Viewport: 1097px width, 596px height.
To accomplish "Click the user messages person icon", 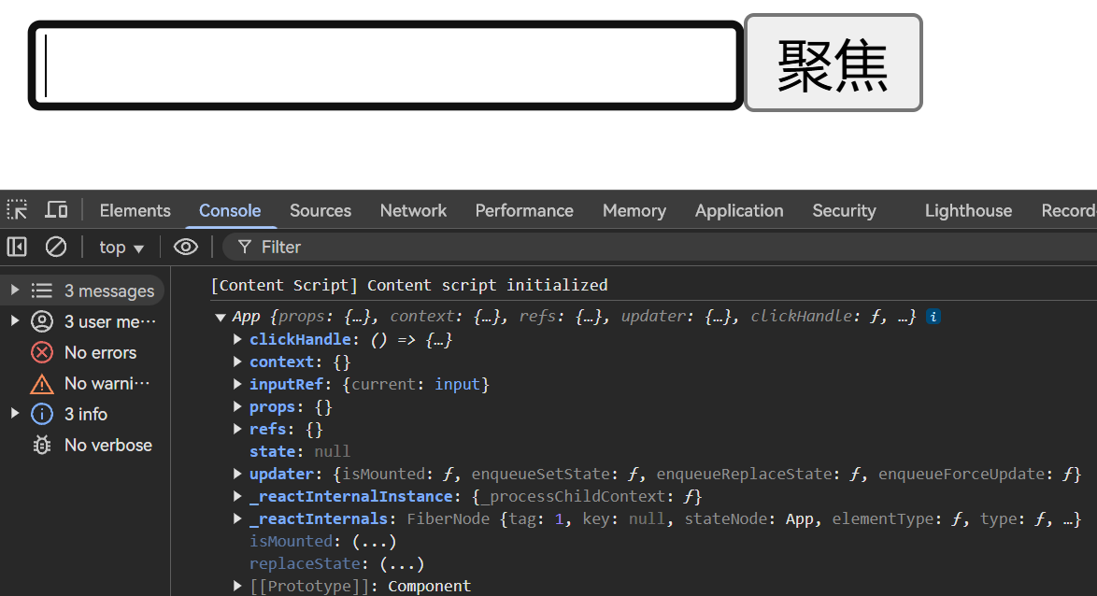I will tap(42, 321).
